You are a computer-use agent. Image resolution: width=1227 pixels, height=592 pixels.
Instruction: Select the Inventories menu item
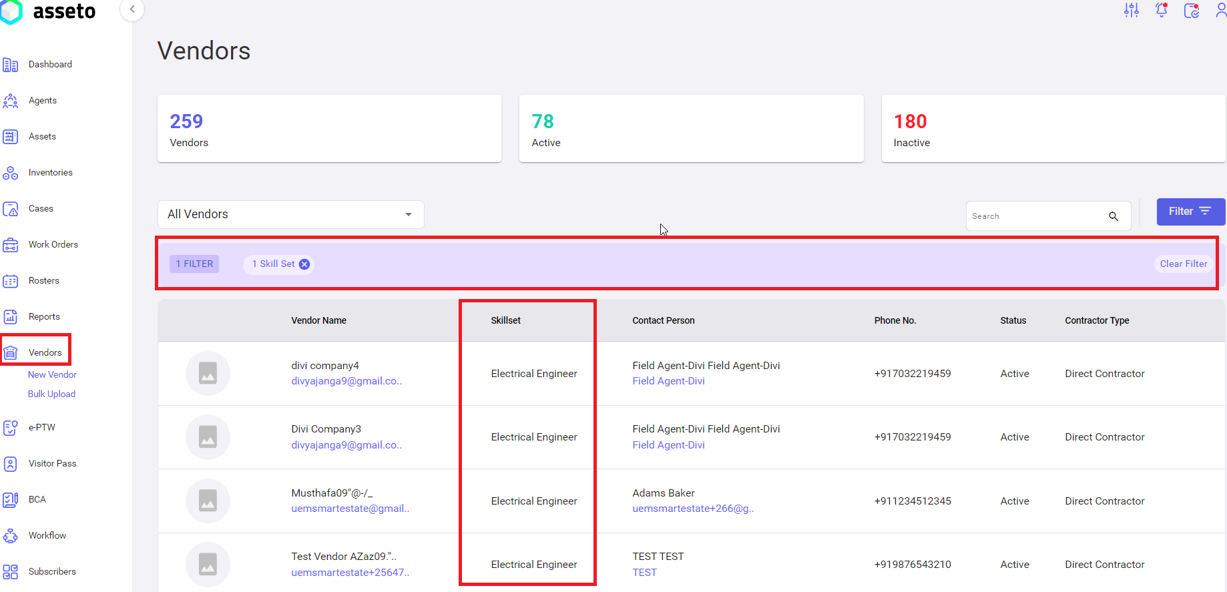tap(51, 173)
